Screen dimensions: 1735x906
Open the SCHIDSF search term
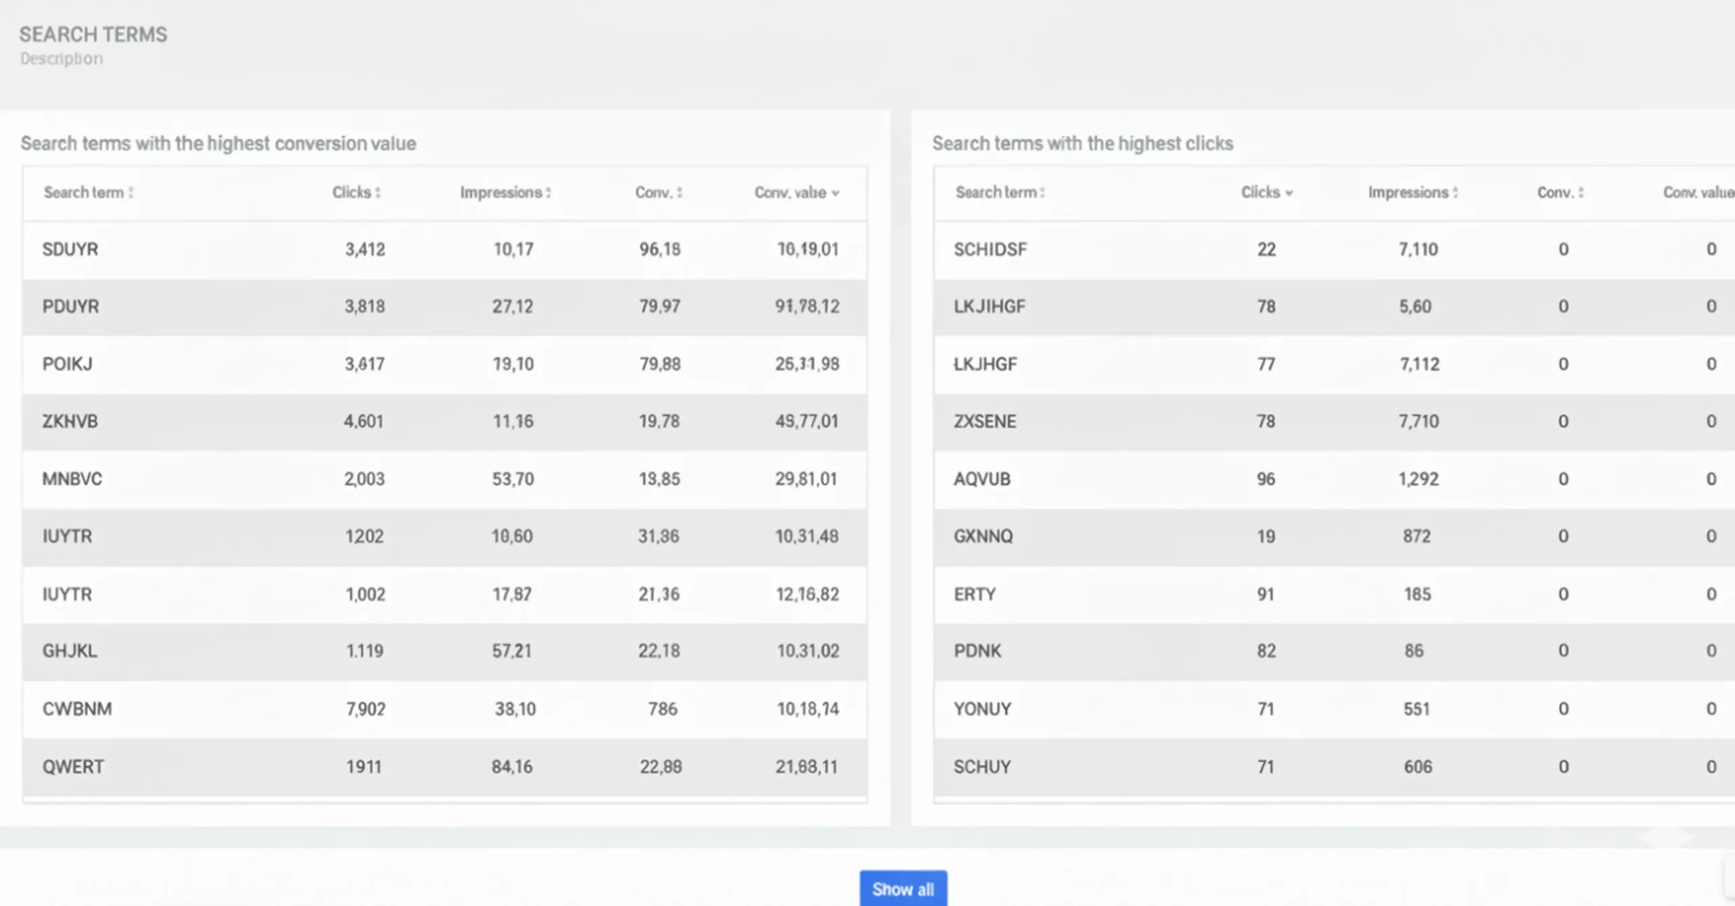coord(990,250)
